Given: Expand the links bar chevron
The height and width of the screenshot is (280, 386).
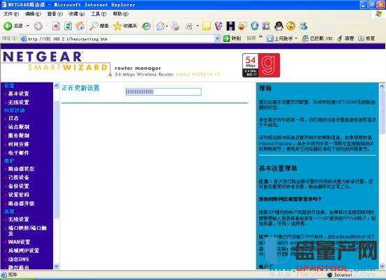Looking at the screenshot, I should (260, 38).
